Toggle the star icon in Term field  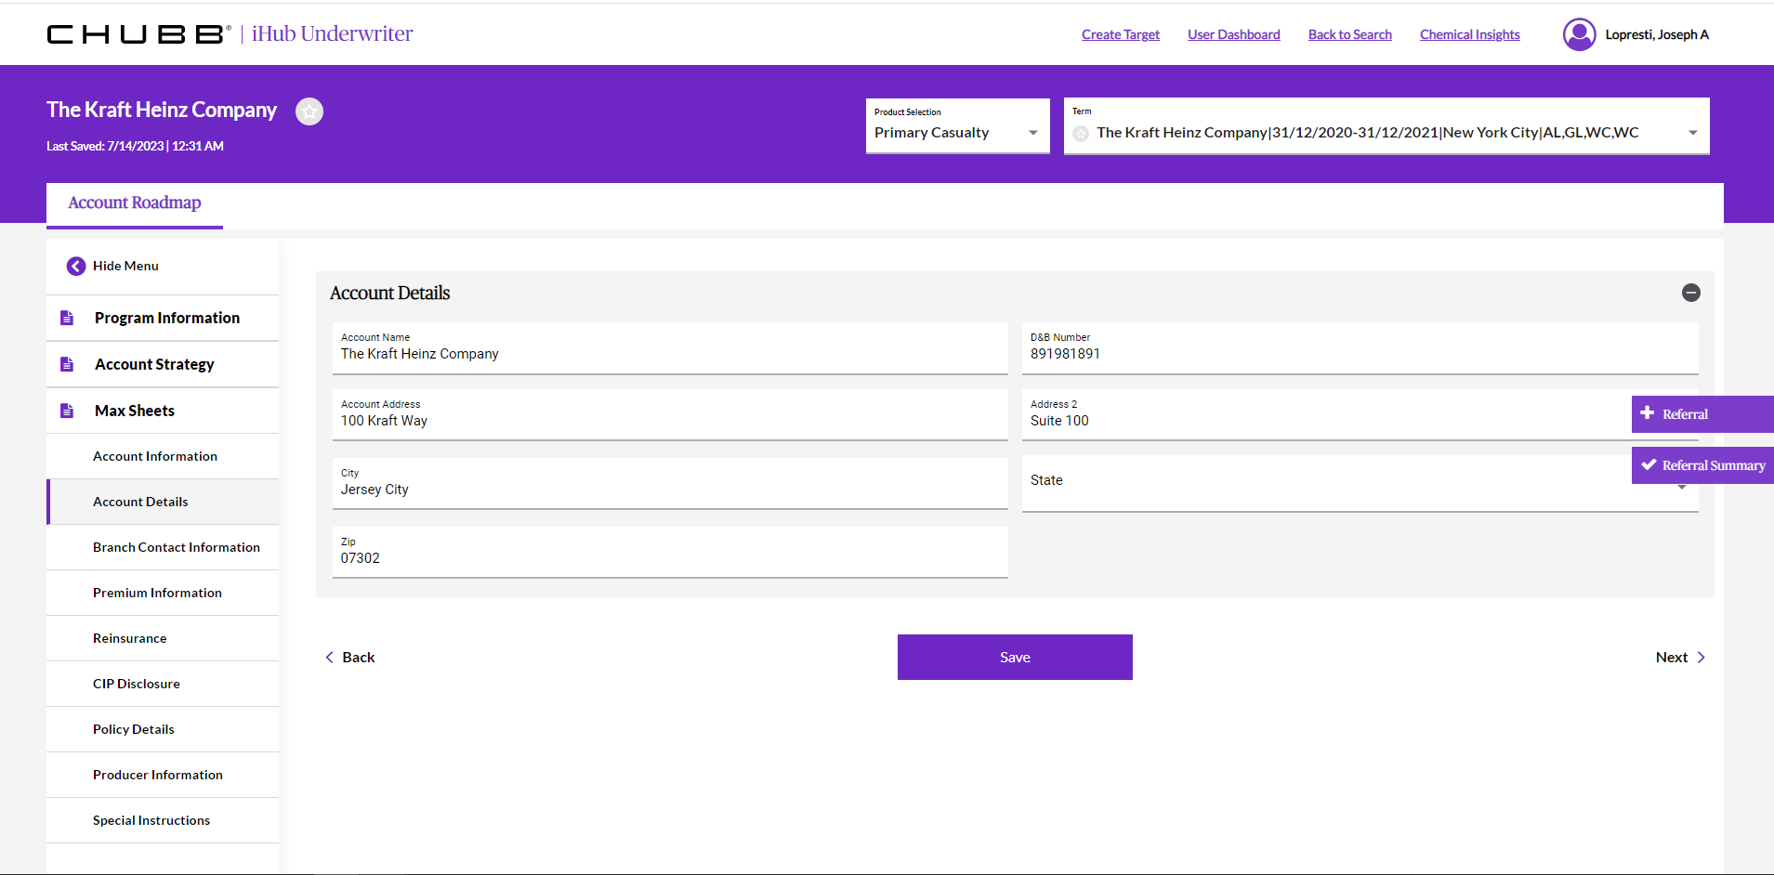tap(1081, 134)
